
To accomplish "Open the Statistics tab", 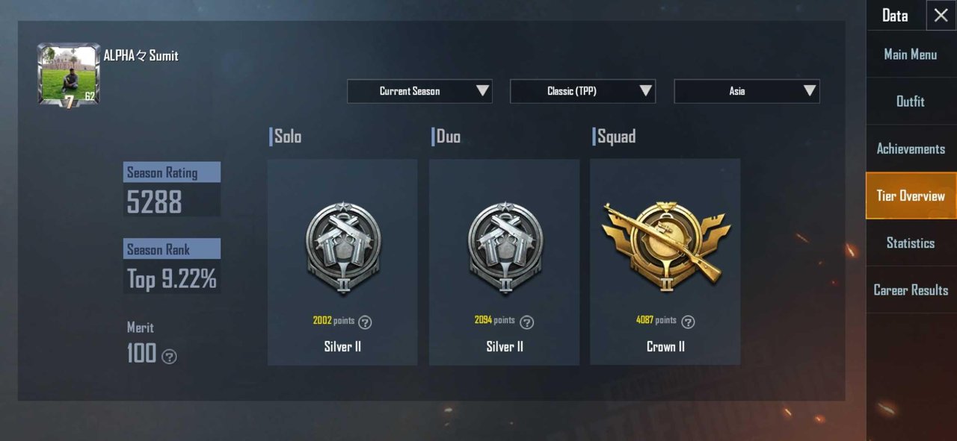I will pos(911,243).
